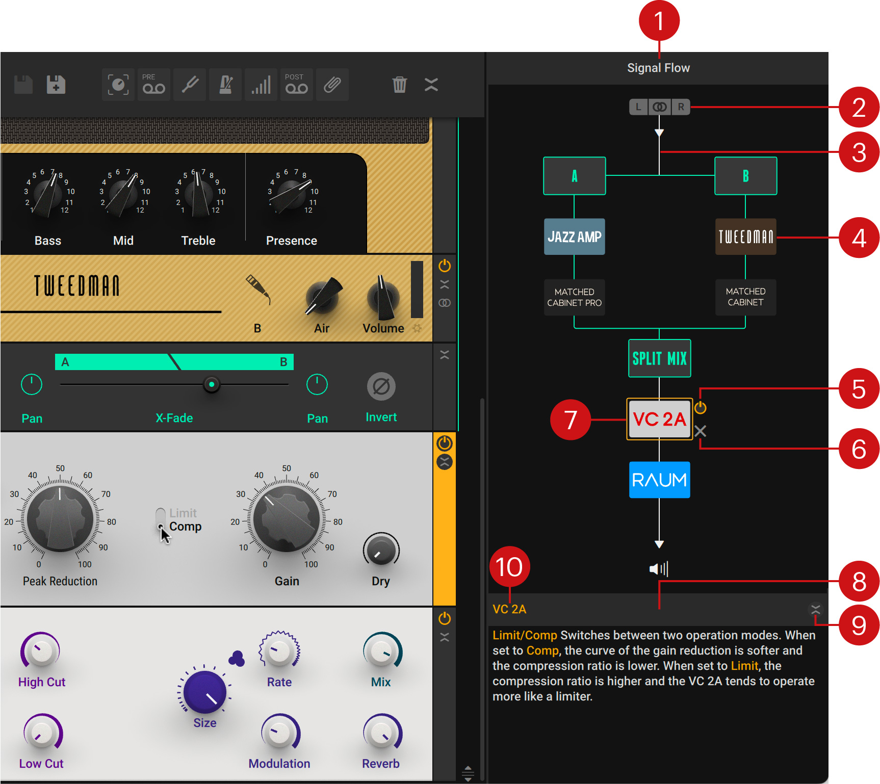Click the Split Mix block
Image resolution: width=880 pixels, height=784 pixels.
659,358
